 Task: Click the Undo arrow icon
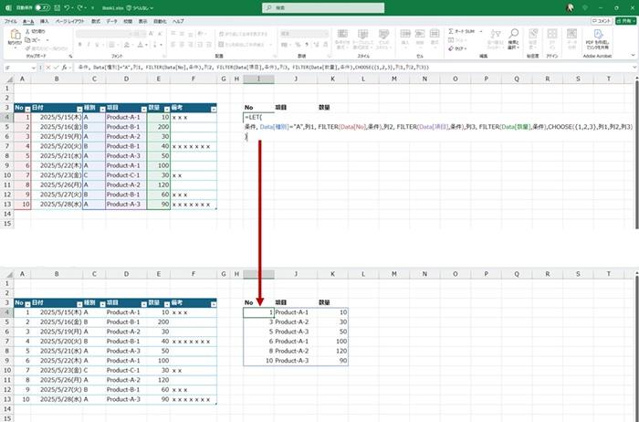(68, 6)
